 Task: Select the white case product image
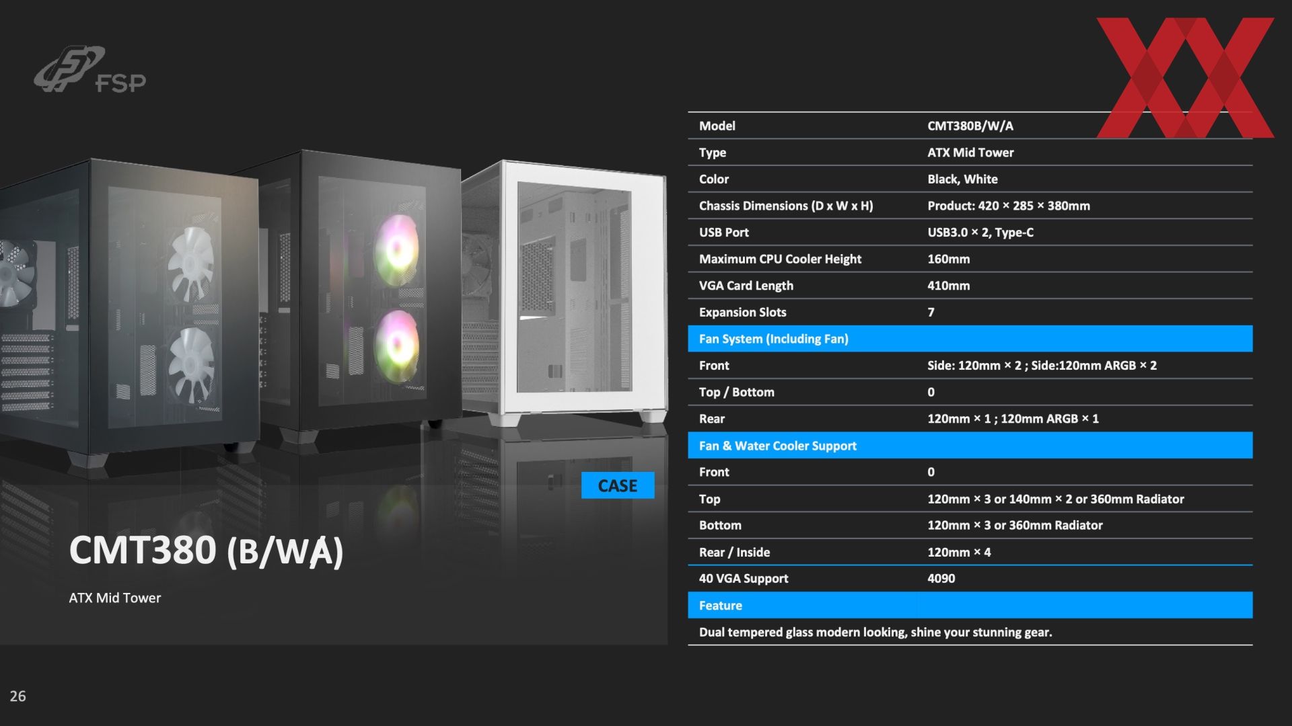tap(565, 292)
